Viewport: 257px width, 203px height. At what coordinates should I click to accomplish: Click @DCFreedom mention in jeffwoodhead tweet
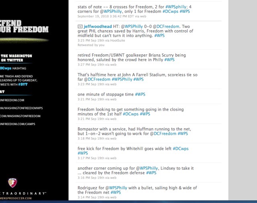166,26
